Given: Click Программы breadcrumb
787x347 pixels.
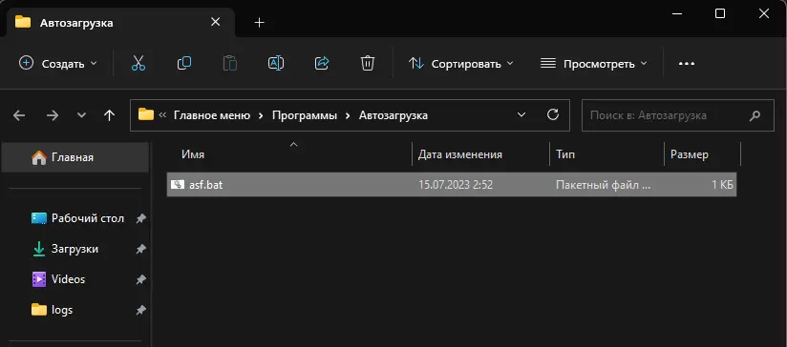Looking at the screenshot, I should click(305, 115).
